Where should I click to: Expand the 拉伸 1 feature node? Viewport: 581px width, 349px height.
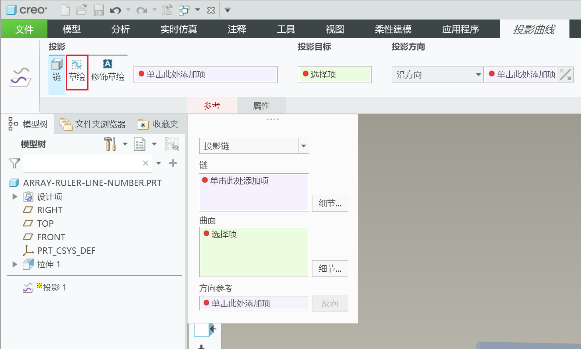pyautogui.click(x=15, y=264)
